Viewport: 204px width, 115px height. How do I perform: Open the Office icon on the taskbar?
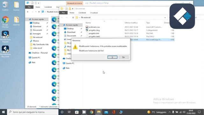pos(113,112)
